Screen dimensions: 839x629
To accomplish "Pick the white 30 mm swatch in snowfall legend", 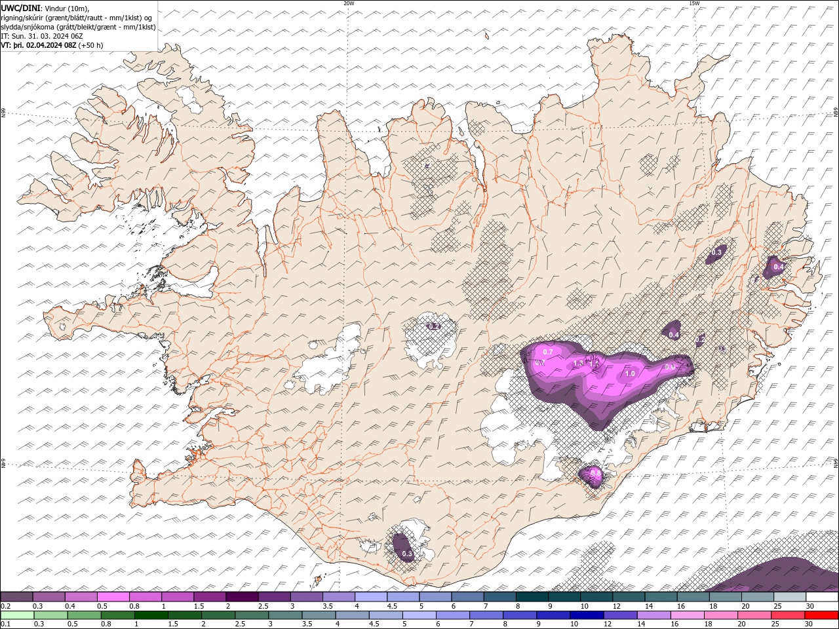I will tap(822, 597).
